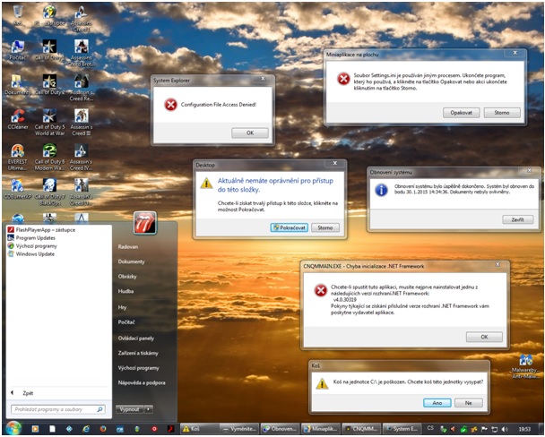Select Windows Update in the Start menu

38,254
